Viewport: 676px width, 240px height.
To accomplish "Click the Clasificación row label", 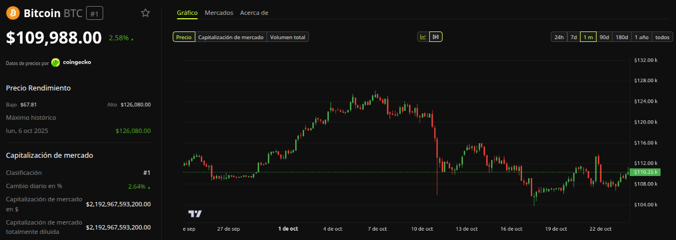I will click(24, 173).
